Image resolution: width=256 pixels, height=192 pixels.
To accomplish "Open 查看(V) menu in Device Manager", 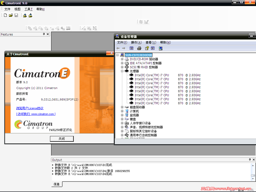I will click(x=151, y=42).
